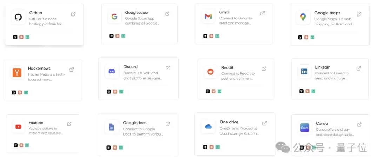Click the Linkedin logo icon

(x=304, y=71)
